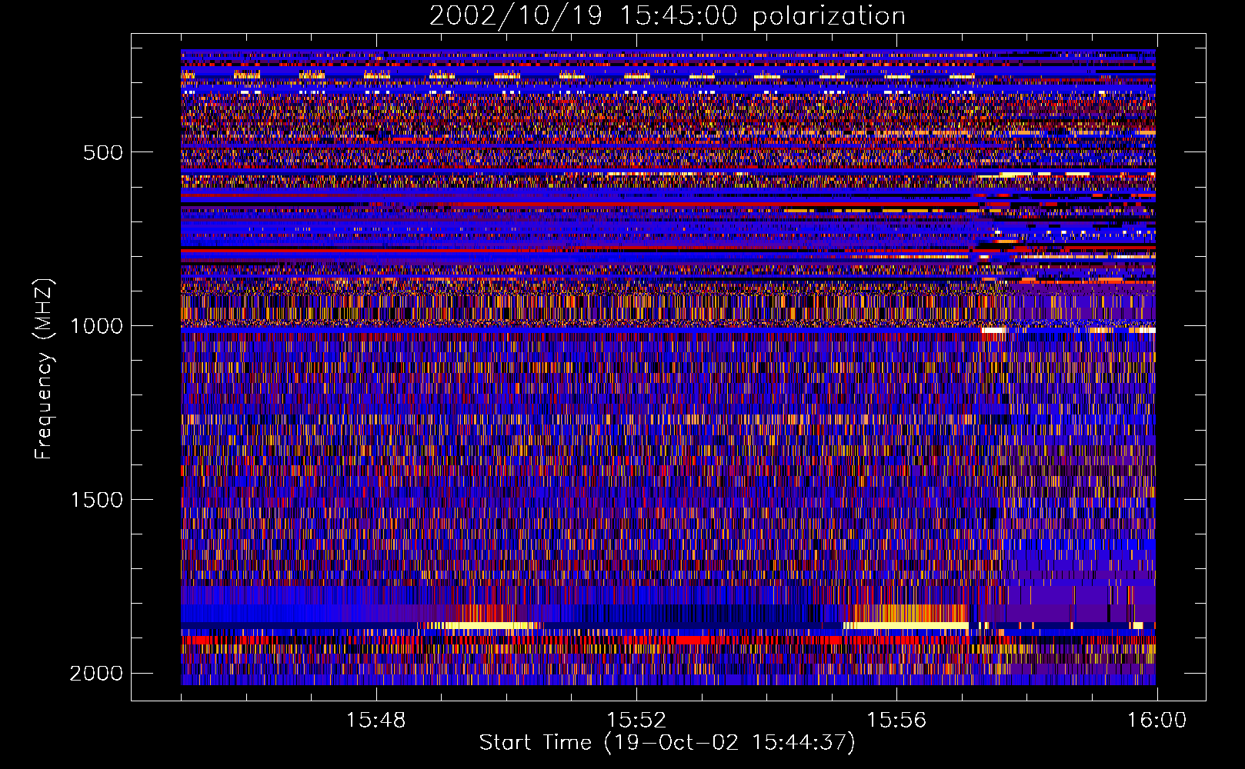The image size is (1245, 769).
Task: Click the 2000 frequency tick label
Action: (97, 674)
